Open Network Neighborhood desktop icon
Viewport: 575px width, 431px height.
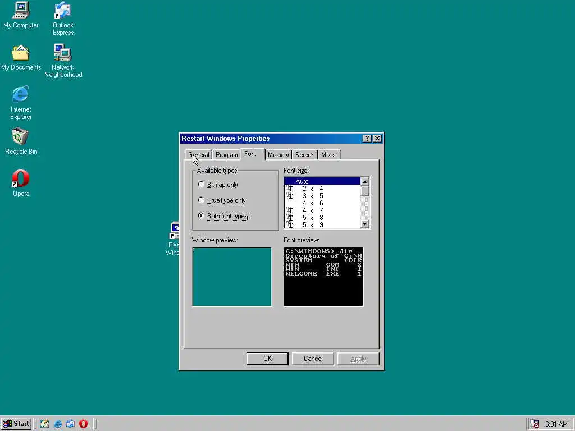[63, 61]
